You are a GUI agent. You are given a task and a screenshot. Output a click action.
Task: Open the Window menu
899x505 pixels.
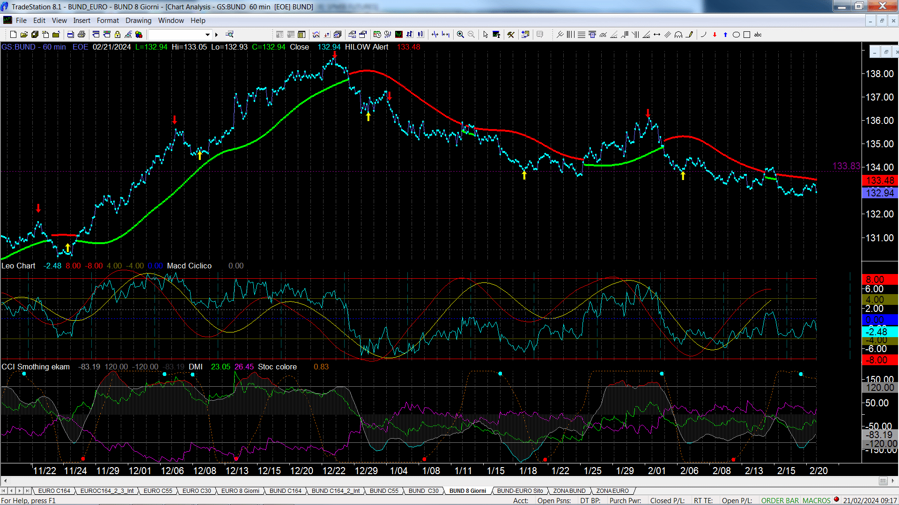[171, 21]
